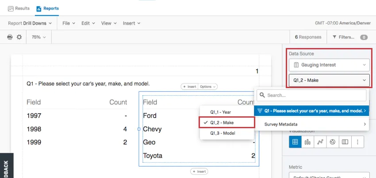Open the Gauging Interest data source dropdown
Image resolution: width=376 pixels, height=178 pixels.
(x=329, y=65)
